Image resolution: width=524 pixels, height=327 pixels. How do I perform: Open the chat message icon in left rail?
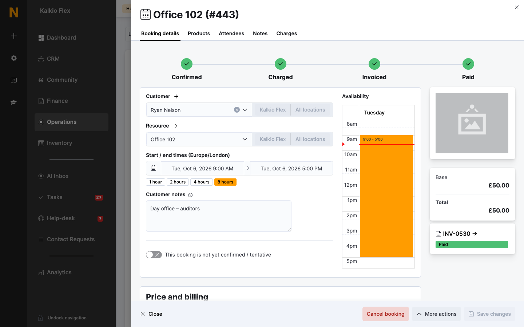click(x=14, y=80)
